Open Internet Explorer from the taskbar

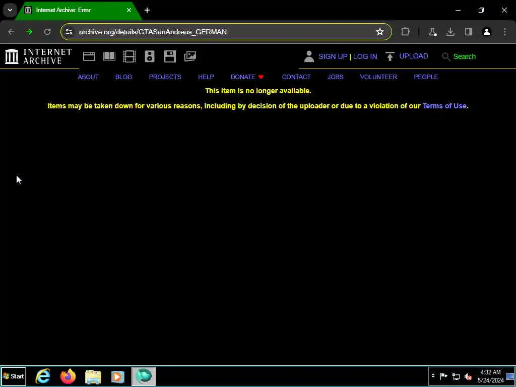point(43,376)
